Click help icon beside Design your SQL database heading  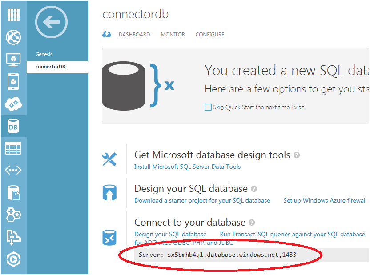pos(254,189)
